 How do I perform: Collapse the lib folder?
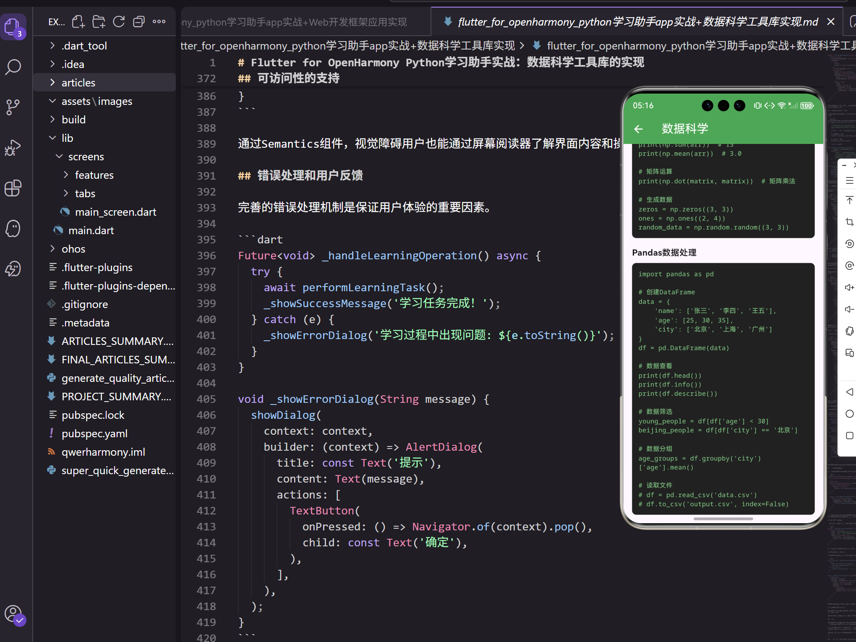(67, 138)
